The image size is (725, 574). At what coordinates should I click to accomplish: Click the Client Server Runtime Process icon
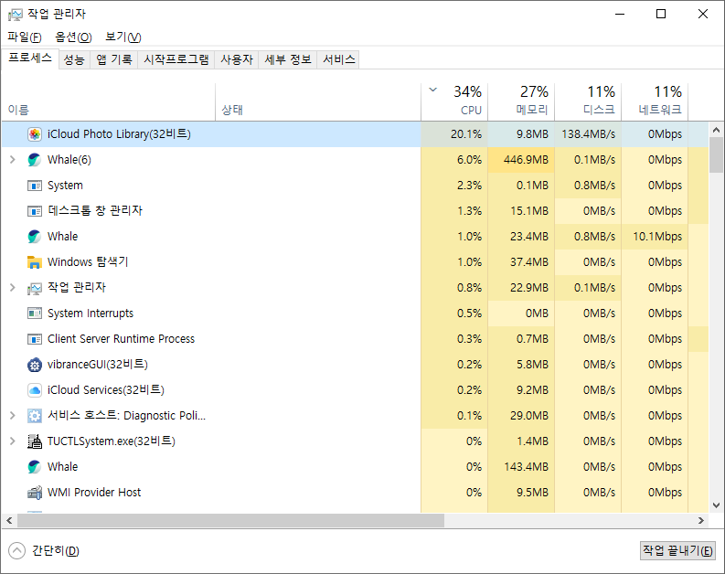pyautogui.click(x=35, y=339)
